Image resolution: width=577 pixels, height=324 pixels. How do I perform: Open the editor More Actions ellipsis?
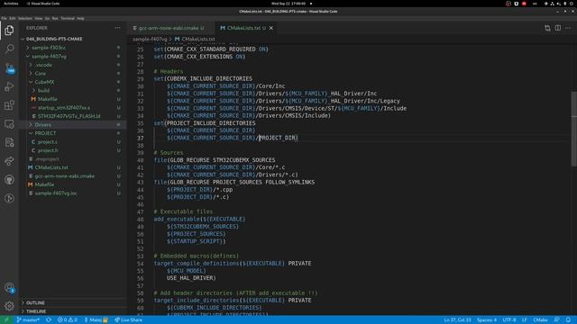pyautogui.click(x=568, y=28)
